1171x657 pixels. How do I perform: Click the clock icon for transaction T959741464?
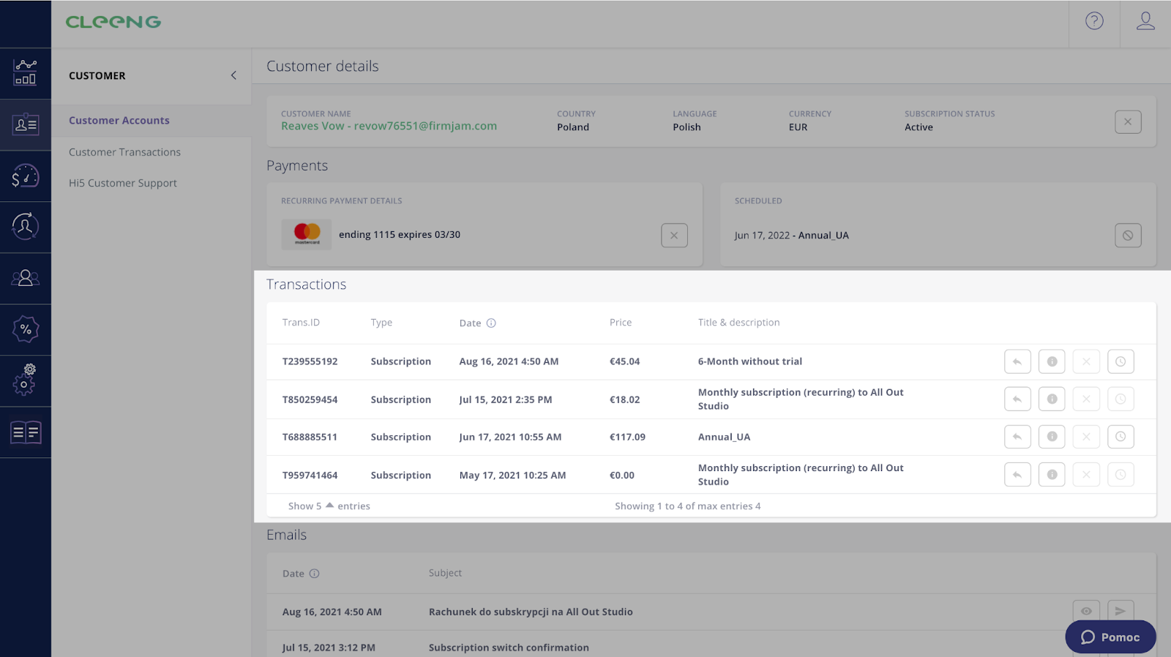click(x=1121, y=475)
